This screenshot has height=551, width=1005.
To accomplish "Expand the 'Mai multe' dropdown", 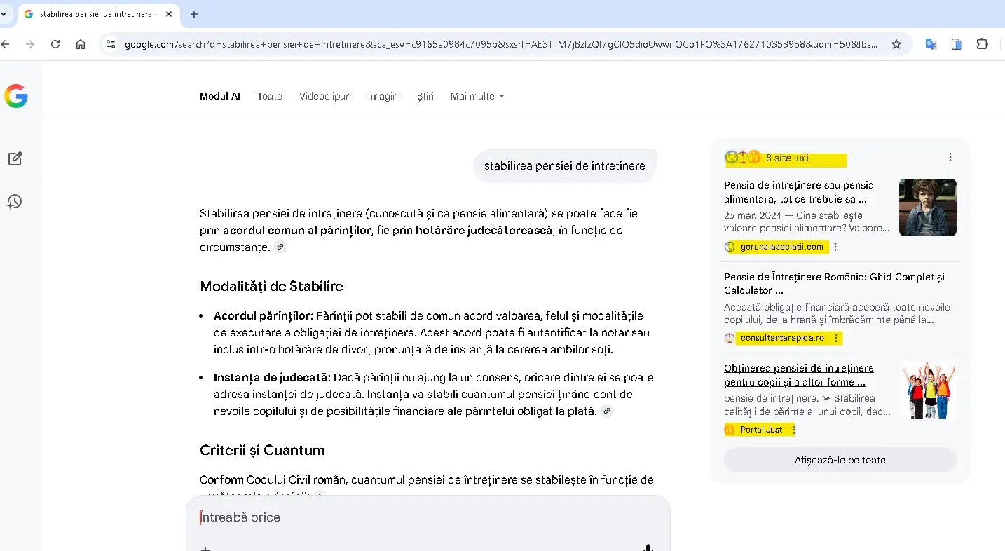I will point(477,96).
